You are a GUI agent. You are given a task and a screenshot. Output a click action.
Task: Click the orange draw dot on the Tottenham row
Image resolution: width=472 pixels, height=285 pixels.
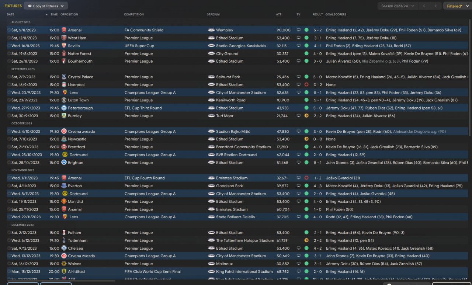[x=306, y=240]
